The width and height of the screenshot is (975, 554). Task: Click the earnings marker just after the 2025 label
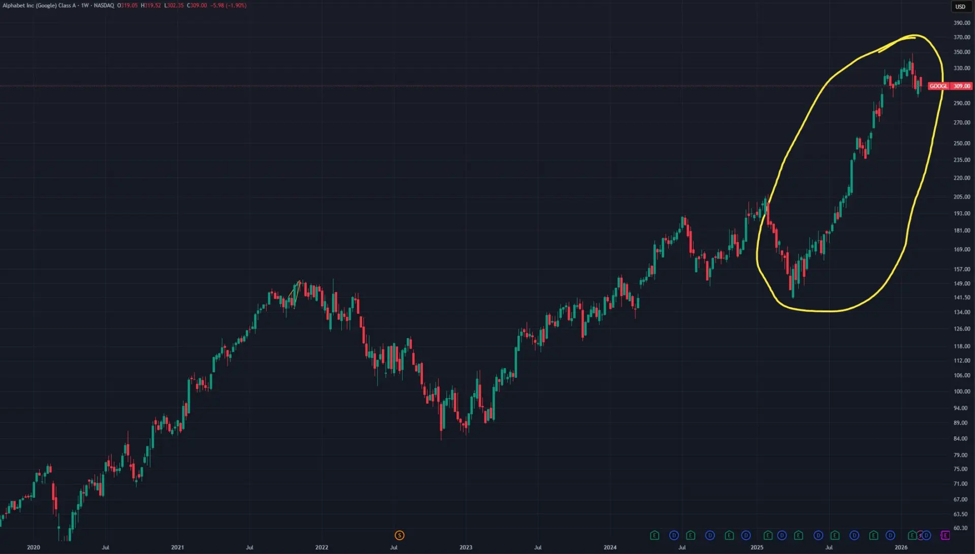[x=768, y=535]
